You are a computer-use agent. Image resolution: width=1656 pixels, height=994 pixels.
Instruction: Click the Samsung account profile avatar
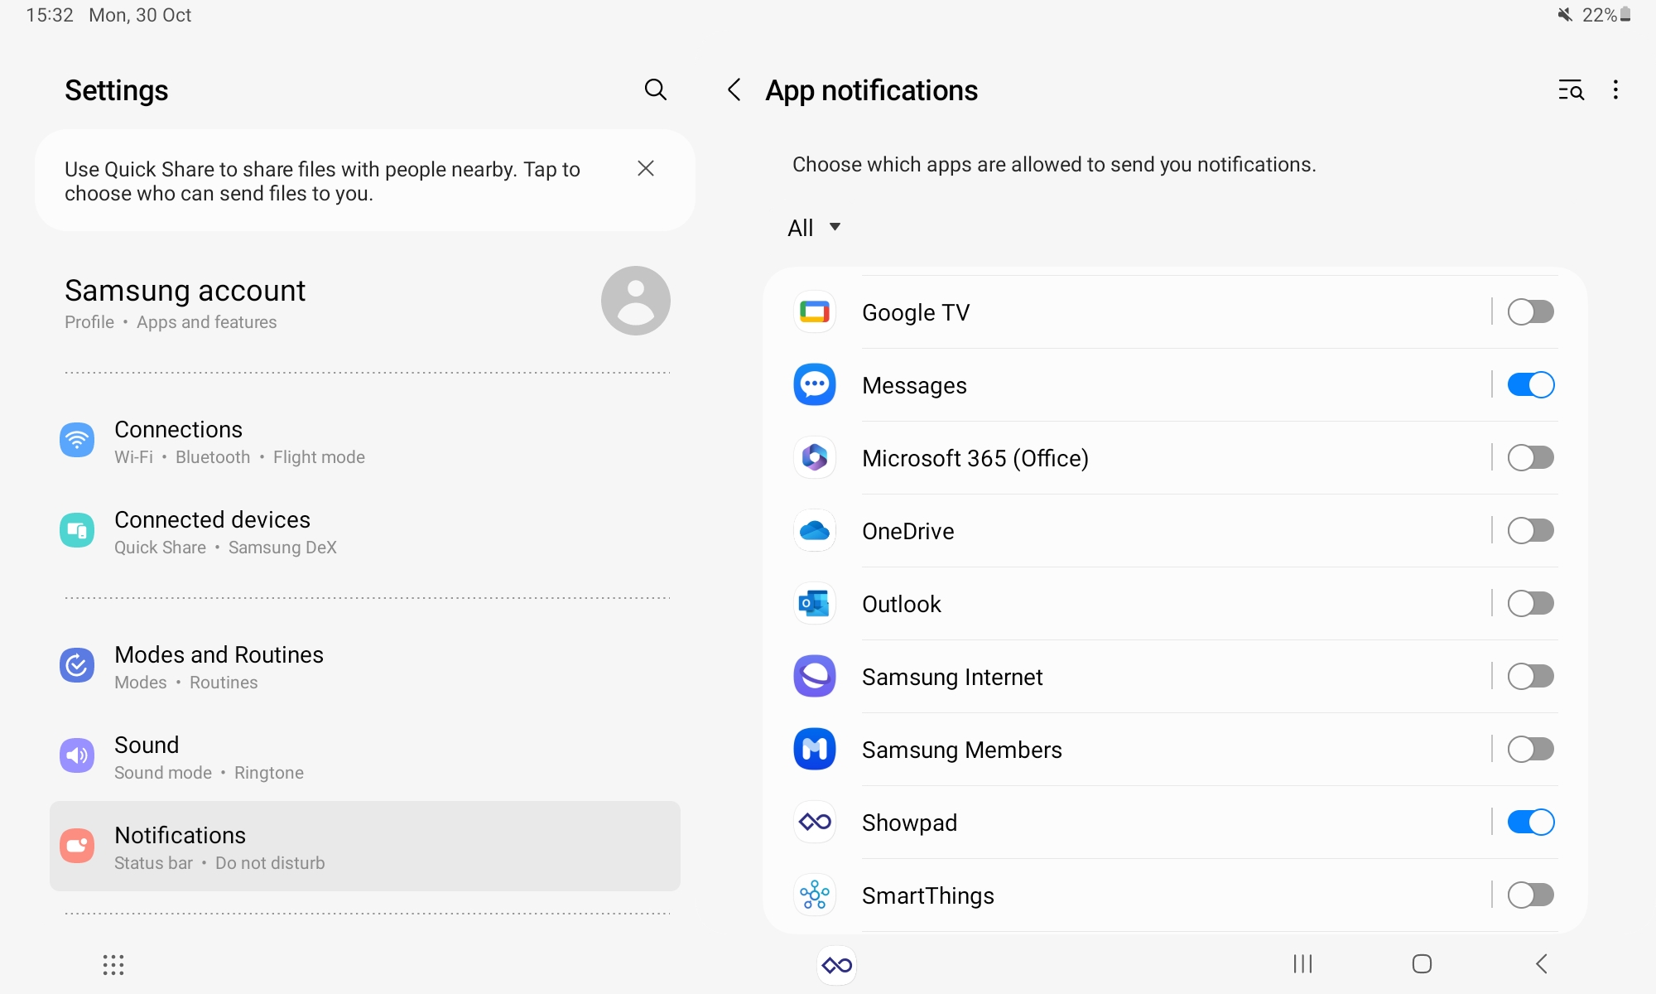(635, 300)
